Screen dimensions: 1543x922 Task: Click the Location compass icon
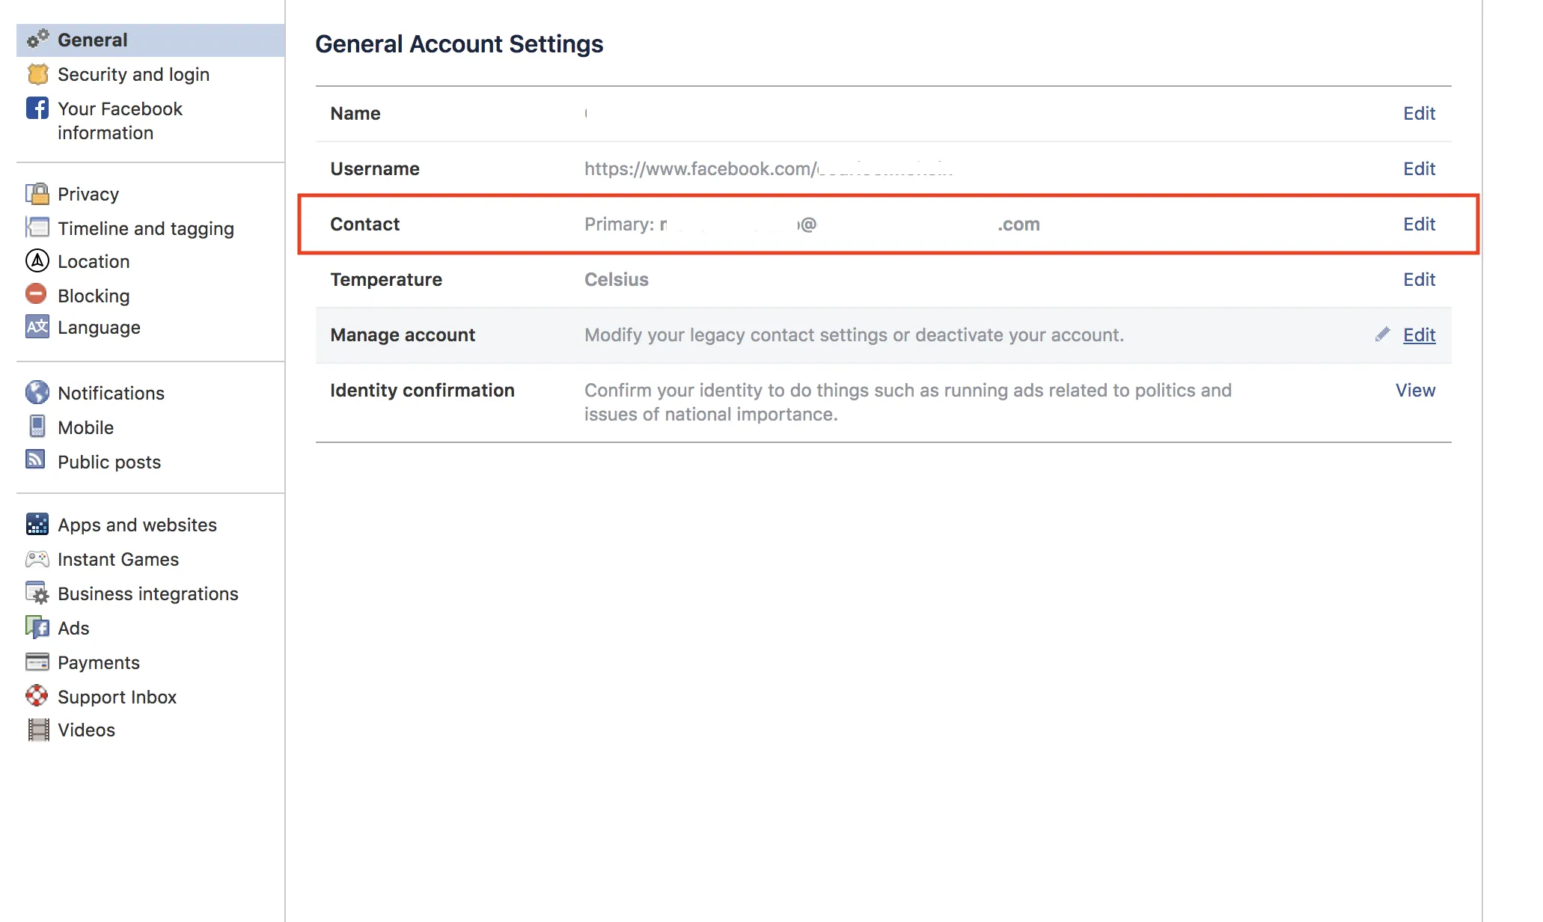(37, 260)
